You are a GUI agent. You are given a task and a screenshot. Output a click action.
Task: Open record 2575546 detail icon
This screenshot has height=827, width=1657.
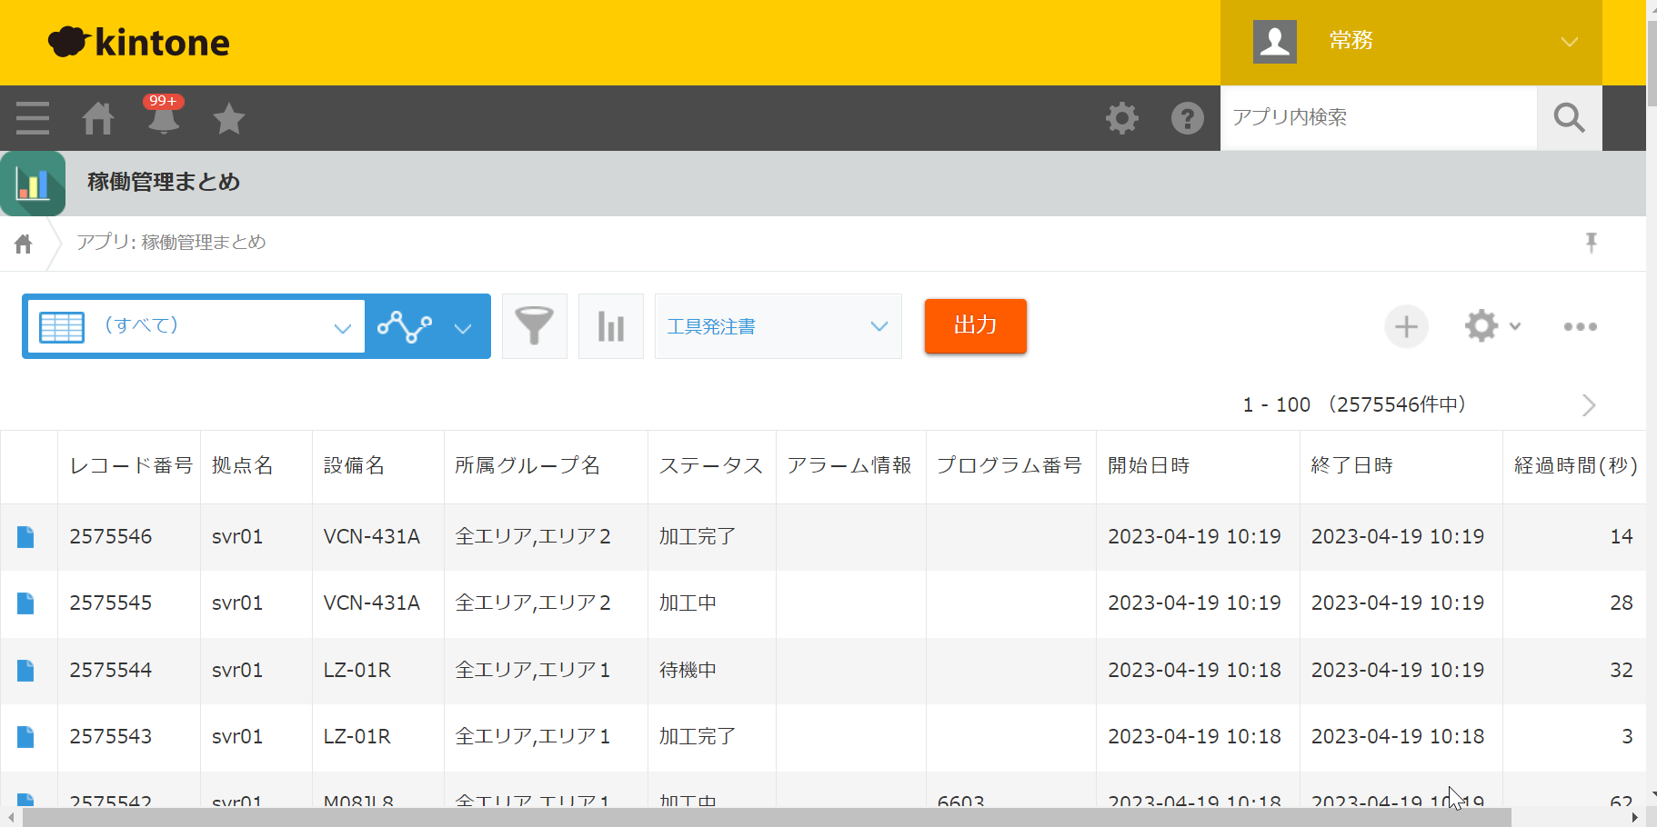tap(25, 537)
